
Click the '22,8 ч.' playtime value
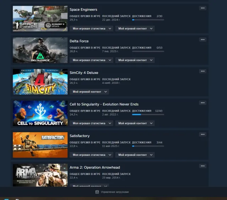click(x=74, y=146)
